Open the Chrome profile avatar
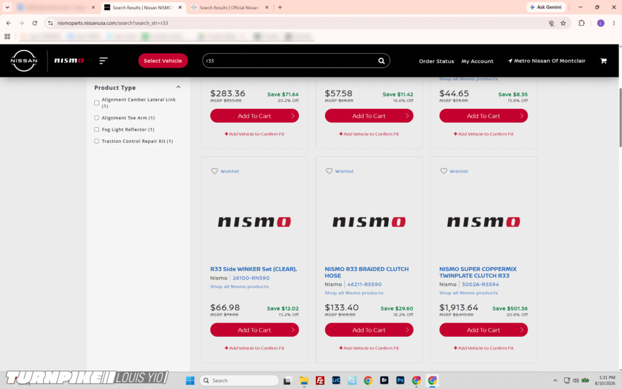 [x=601, y=23]
